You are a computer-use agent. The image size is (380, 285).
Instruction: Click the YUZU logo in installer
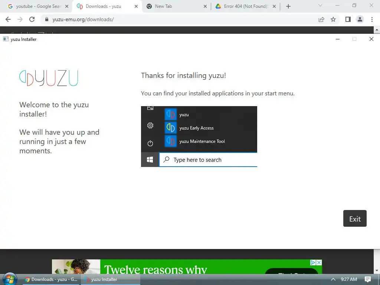49,78
